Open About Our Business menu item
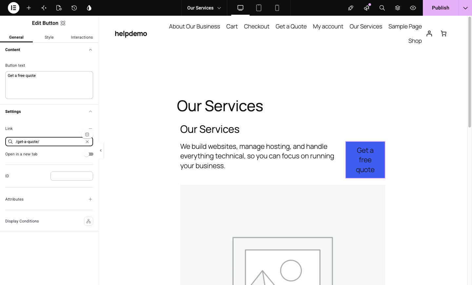This screenshot has height=285, width=472. (x=194, y=26)
